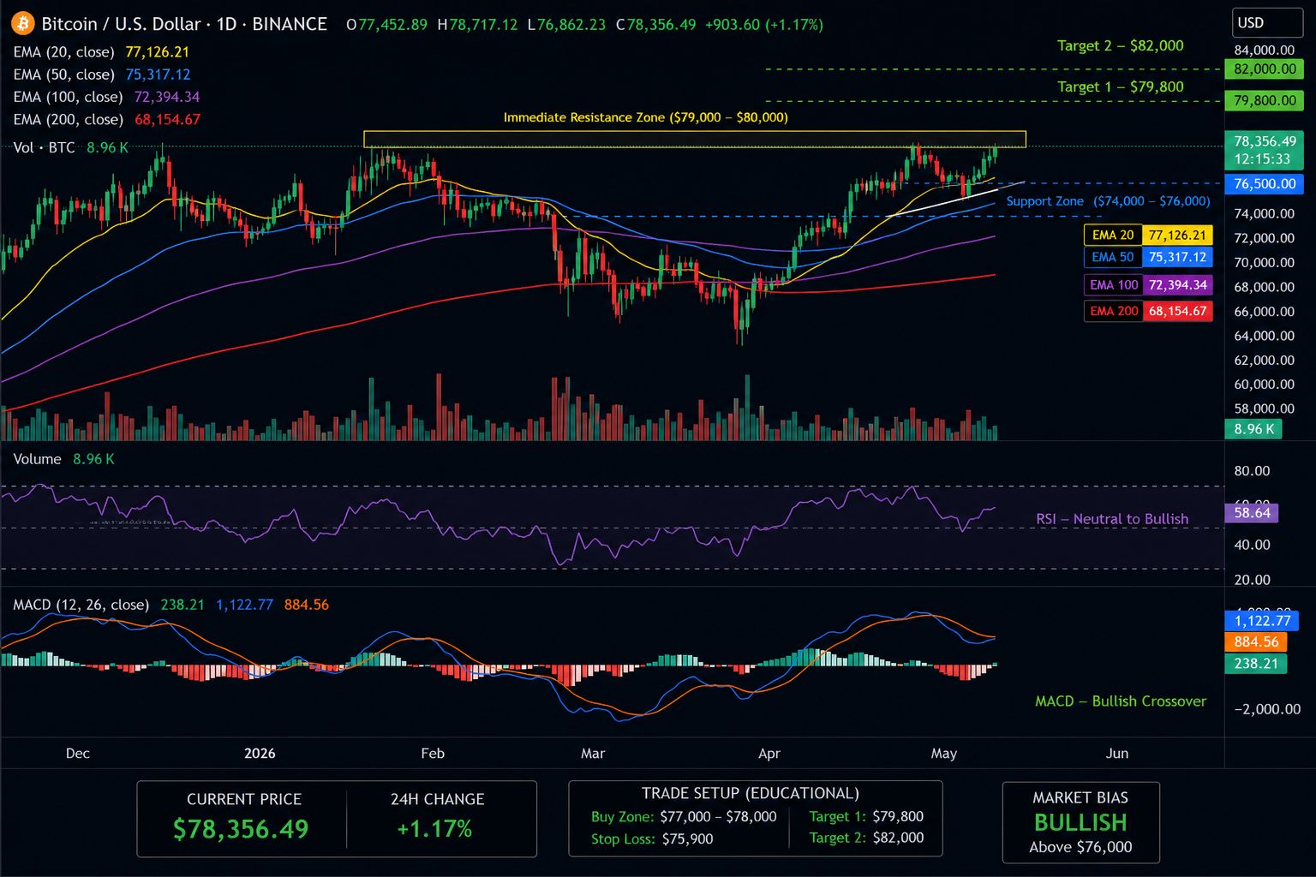The width and height of the screenshot is (1316, 877).
Task: Click the orange 884.56 signal axis tag
Action: click(1256, 641)
